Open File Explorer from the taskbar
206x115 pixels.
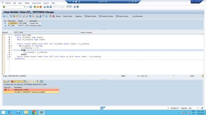click(26, 112)
